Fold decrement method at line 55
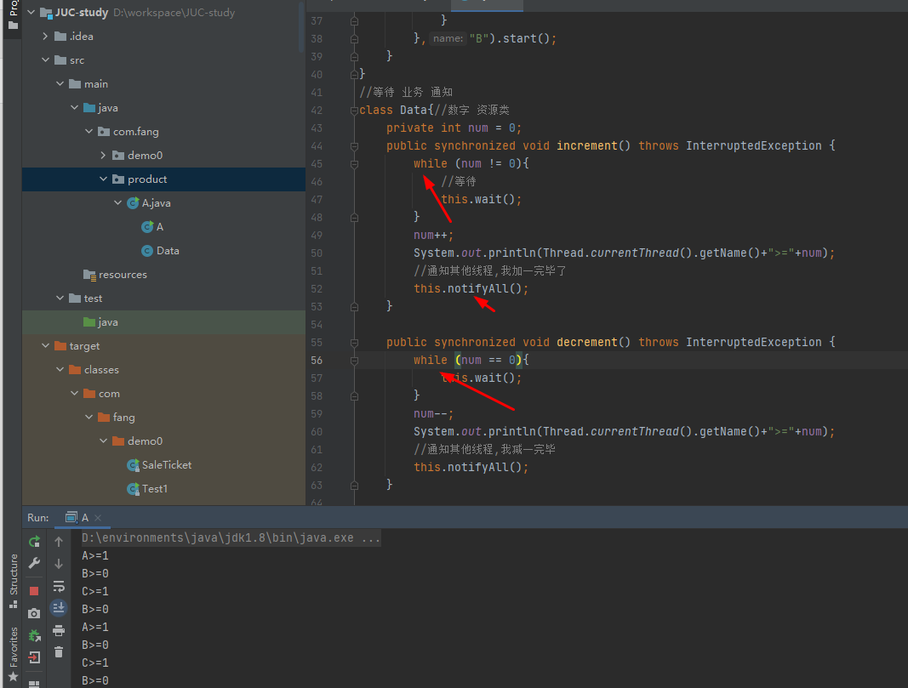Image resolution: width=908 pixels, height=688 pixels. click(x=354, y=343)
